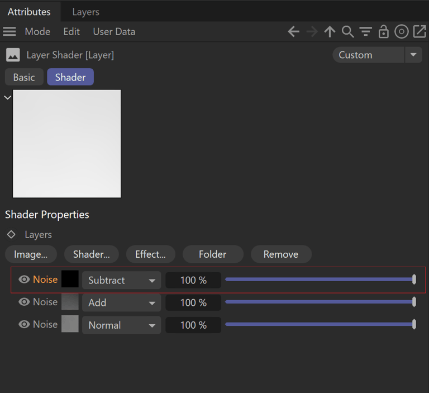
Task: Open attributes in new window icon
Action: 419,32
